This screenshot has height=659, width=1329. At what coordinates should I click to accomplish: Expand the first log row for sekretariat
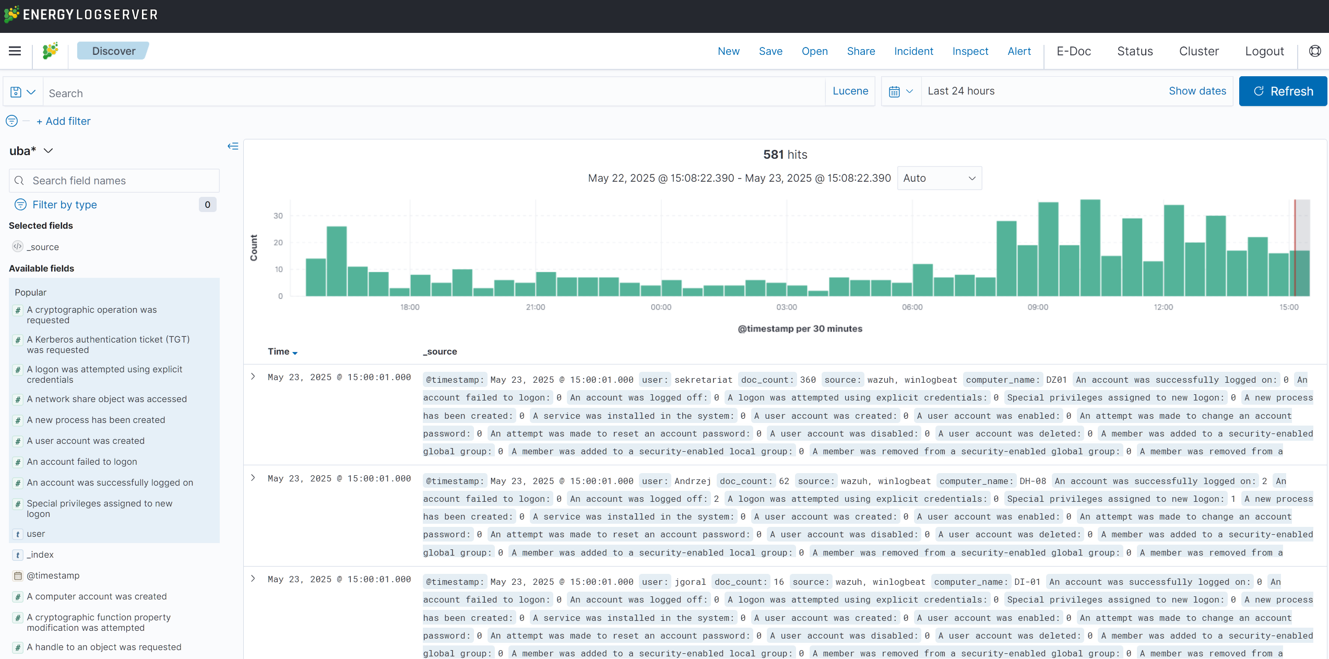pyautogui.click(x=253, y=376)
